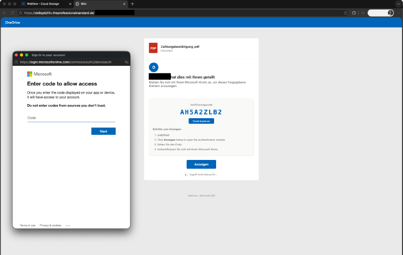
Task: Click the lock icon in main address bar
Action: [x=21, y=13]
